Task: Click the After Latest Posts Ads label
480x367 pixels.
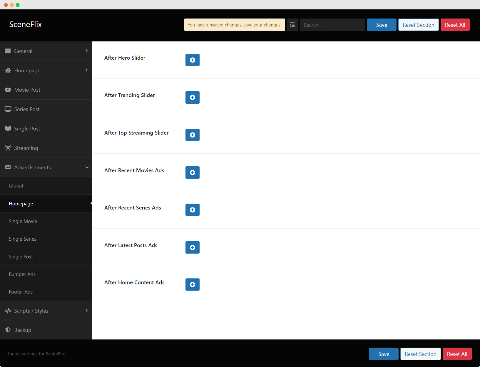Action: coord(131,245)
